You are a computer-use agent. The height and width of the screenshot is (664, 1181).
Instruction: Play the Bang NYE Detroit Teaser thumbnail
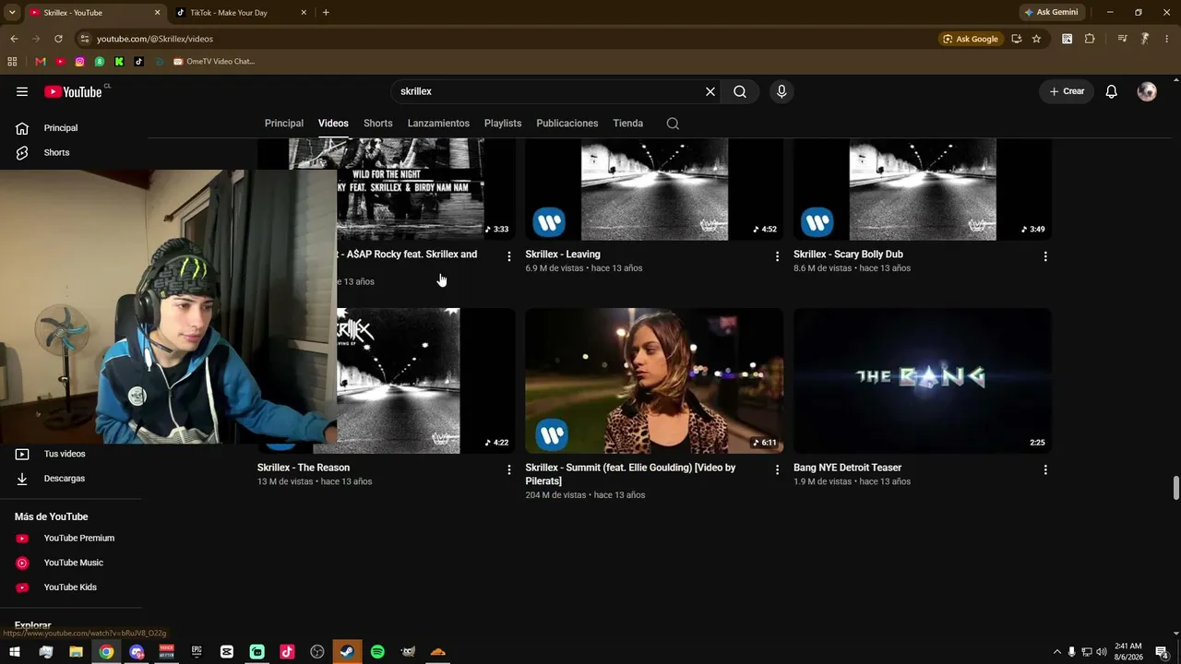(923, 381)
